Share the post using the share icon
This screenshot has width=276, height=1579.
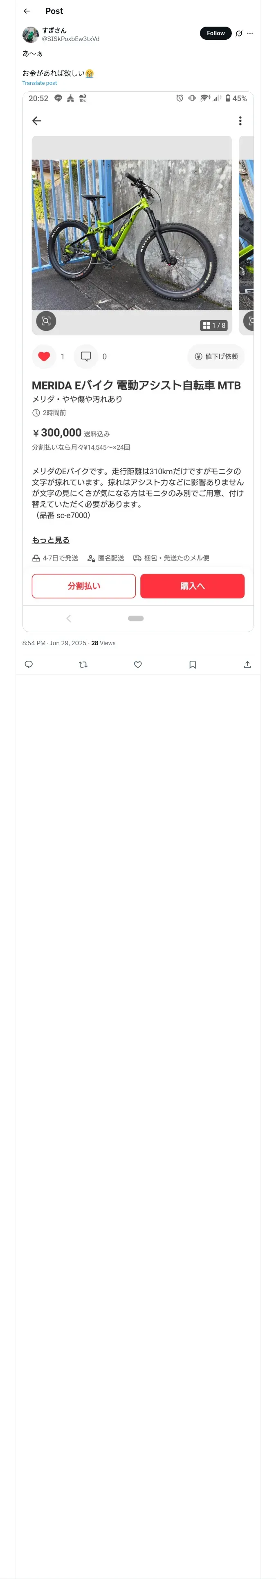pos(247,664)
